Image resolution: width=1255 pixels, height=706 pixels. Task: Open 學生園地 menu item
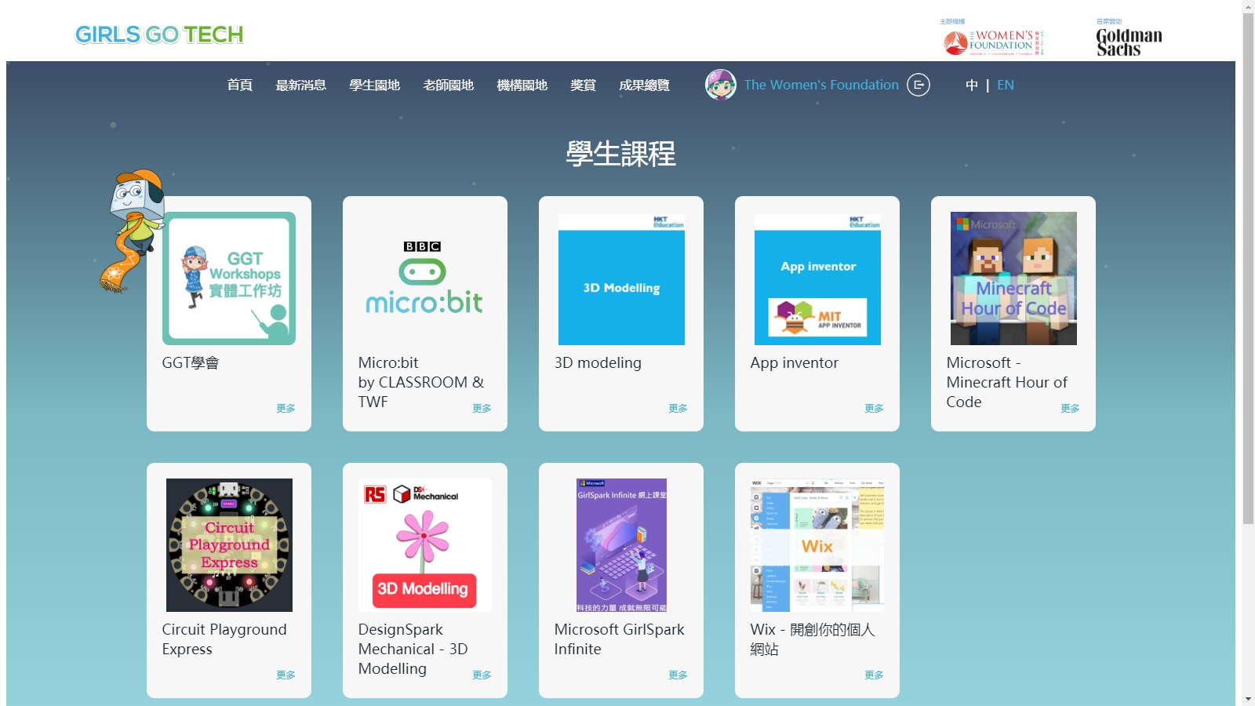375,85
